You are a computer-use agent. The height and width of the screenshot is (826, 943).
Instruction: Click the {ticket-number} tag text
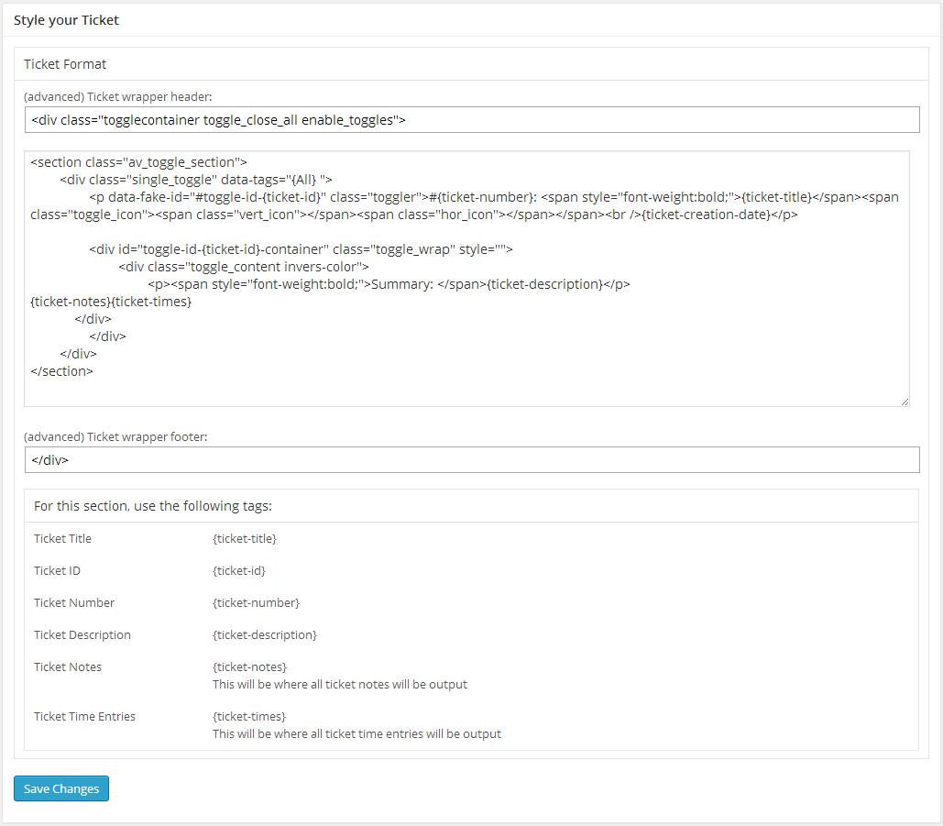(256, 602)
